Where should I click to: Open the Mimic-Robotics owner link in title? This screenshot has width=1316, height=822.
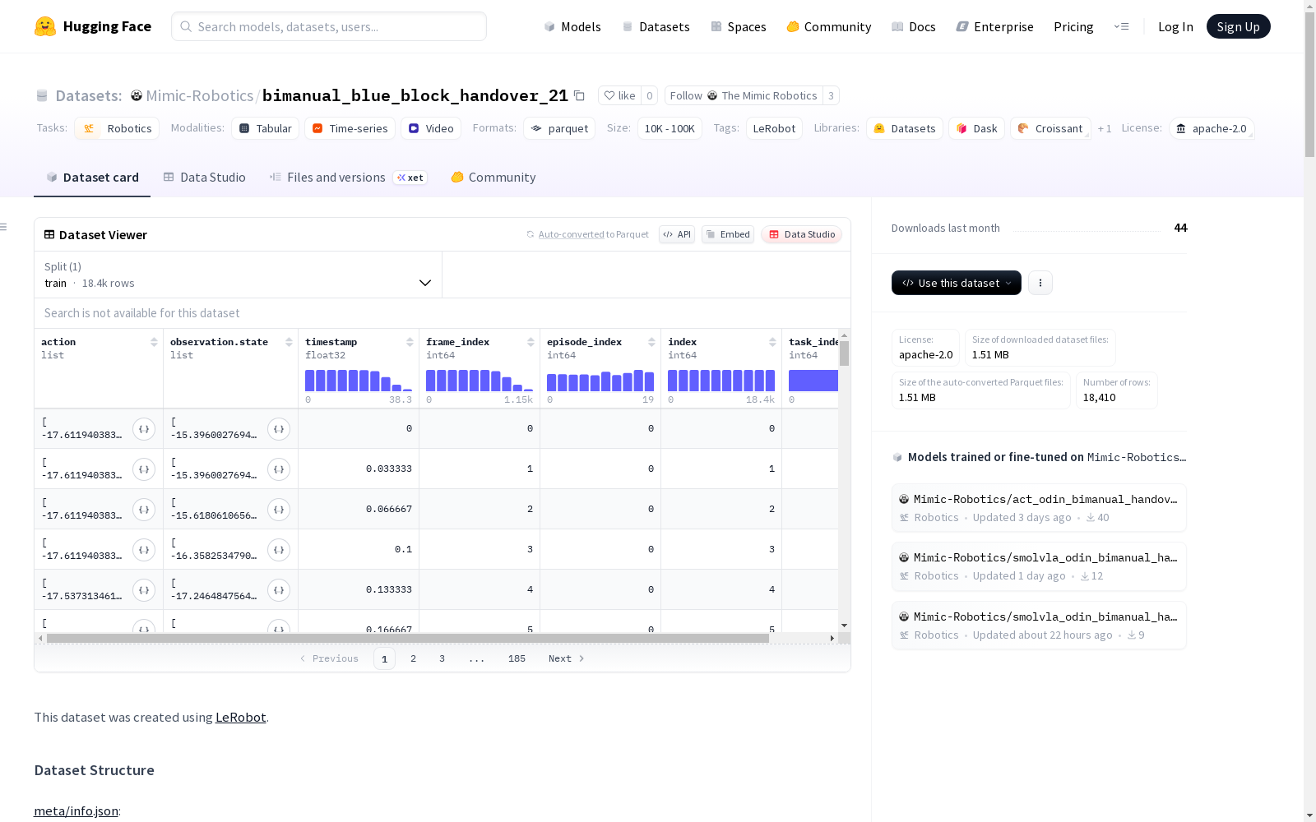click(200, 95)
